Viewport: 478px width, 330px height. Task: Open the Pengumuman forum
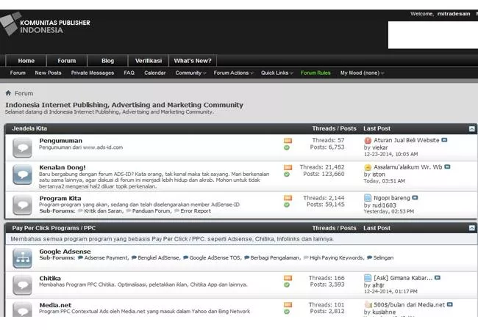60,141
